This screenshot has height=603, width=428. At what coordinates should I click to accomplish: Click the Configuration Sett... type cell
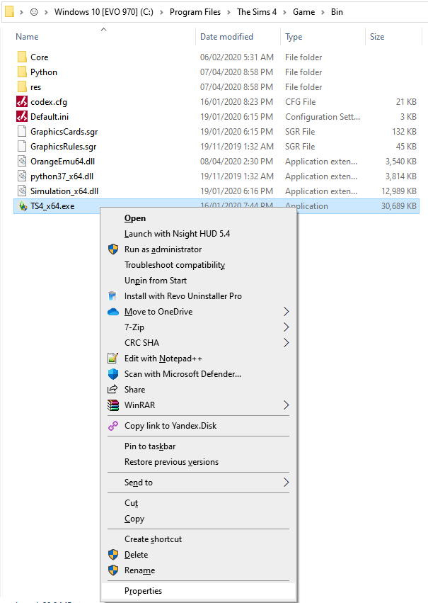[x=323, y=116]
